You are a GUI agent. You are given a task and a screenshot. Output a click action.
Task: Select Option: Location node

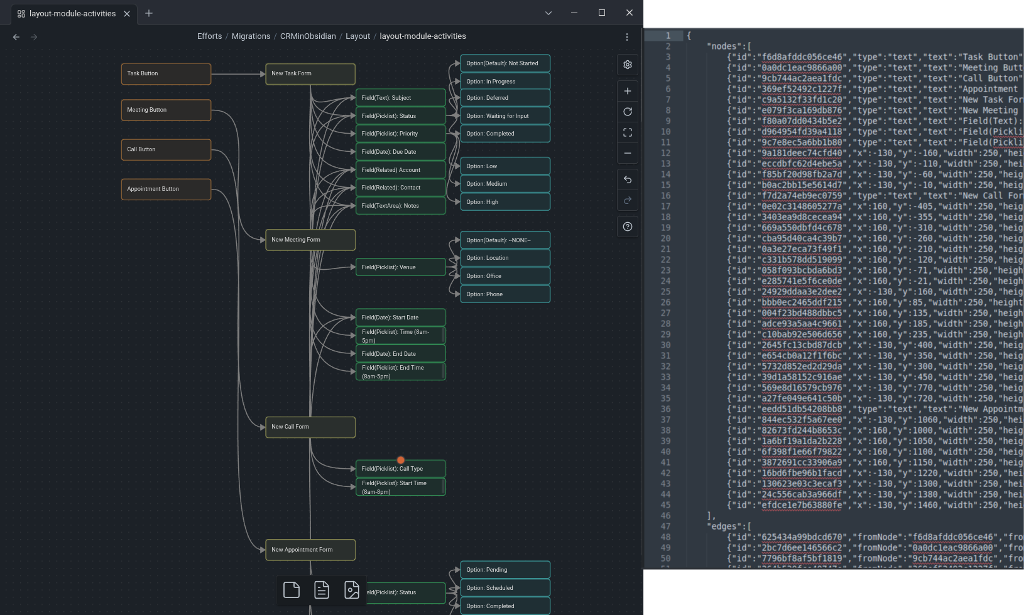(505, 258)
